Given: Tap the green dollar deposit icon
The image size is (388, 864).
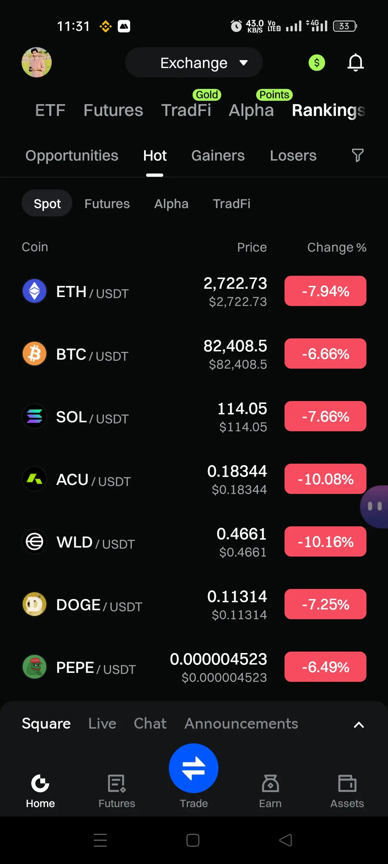Looking at the screenshot, I should (317, 63).
